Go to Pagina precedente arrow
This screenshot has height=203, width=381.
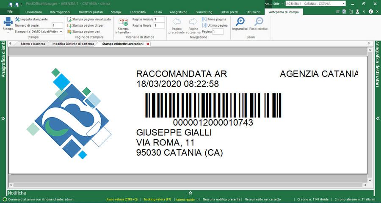pyautogui.click(x=177, y=22)
